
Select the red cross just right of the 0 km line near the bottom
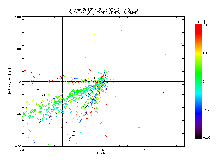coord(106,136)
